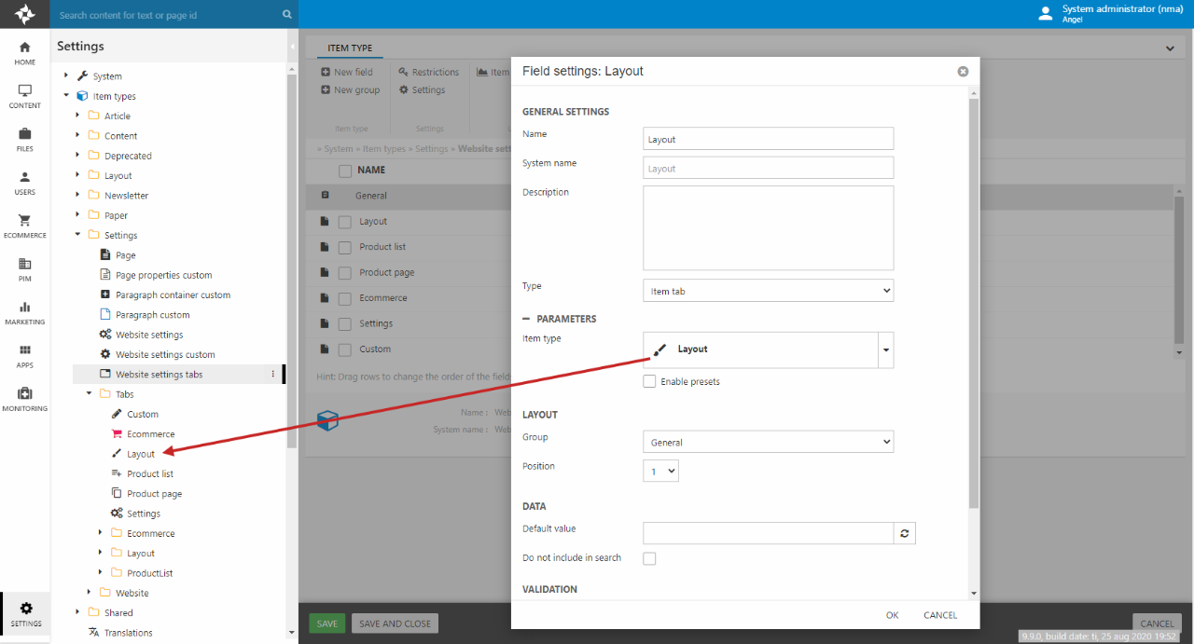Close the Field settings dialog with X
This screenshot has width=1194, height=644.
(963, 72)
